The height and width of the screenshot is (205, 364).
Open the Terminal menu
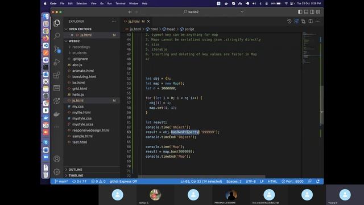(120, 3)
